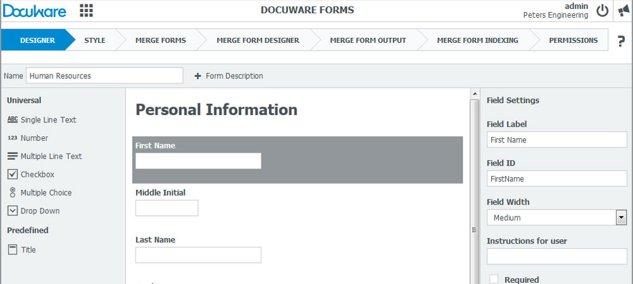The width and height of the screenshot is (633, 284).
Task: Open the Permissions step
Action: (573, 40)
